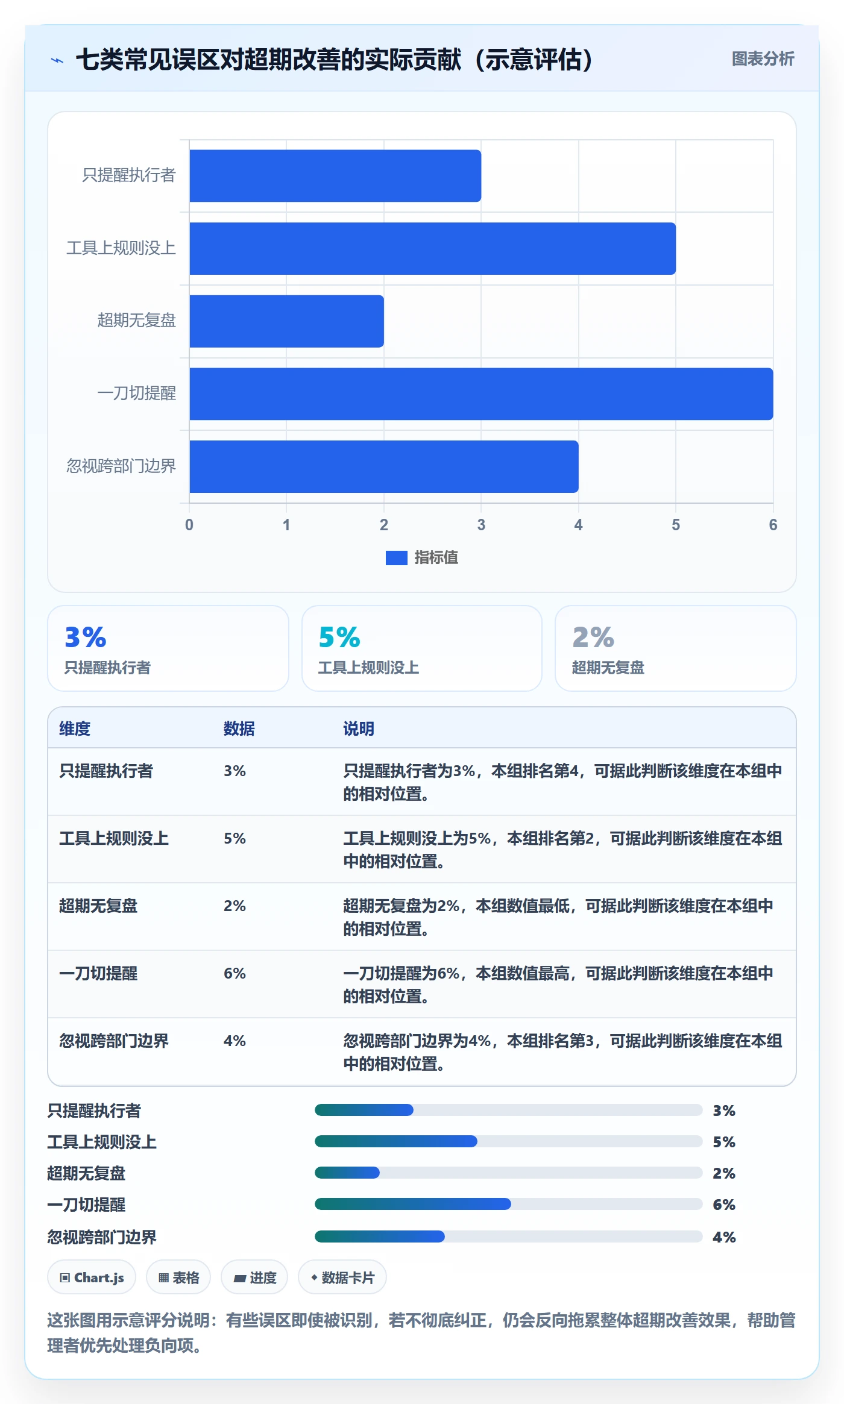The height and width of the screenshot is (1404, 844).
Task: Click the 维度 table column header
Action: pos(75,729)
